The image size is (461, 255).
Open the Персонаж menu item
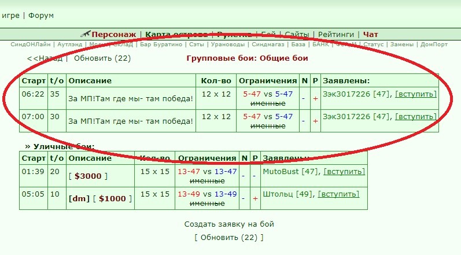[x=114, y=35]
